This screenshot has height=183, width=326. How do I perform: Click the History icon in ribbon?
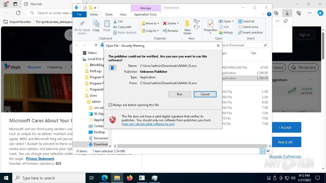[221, 33]
